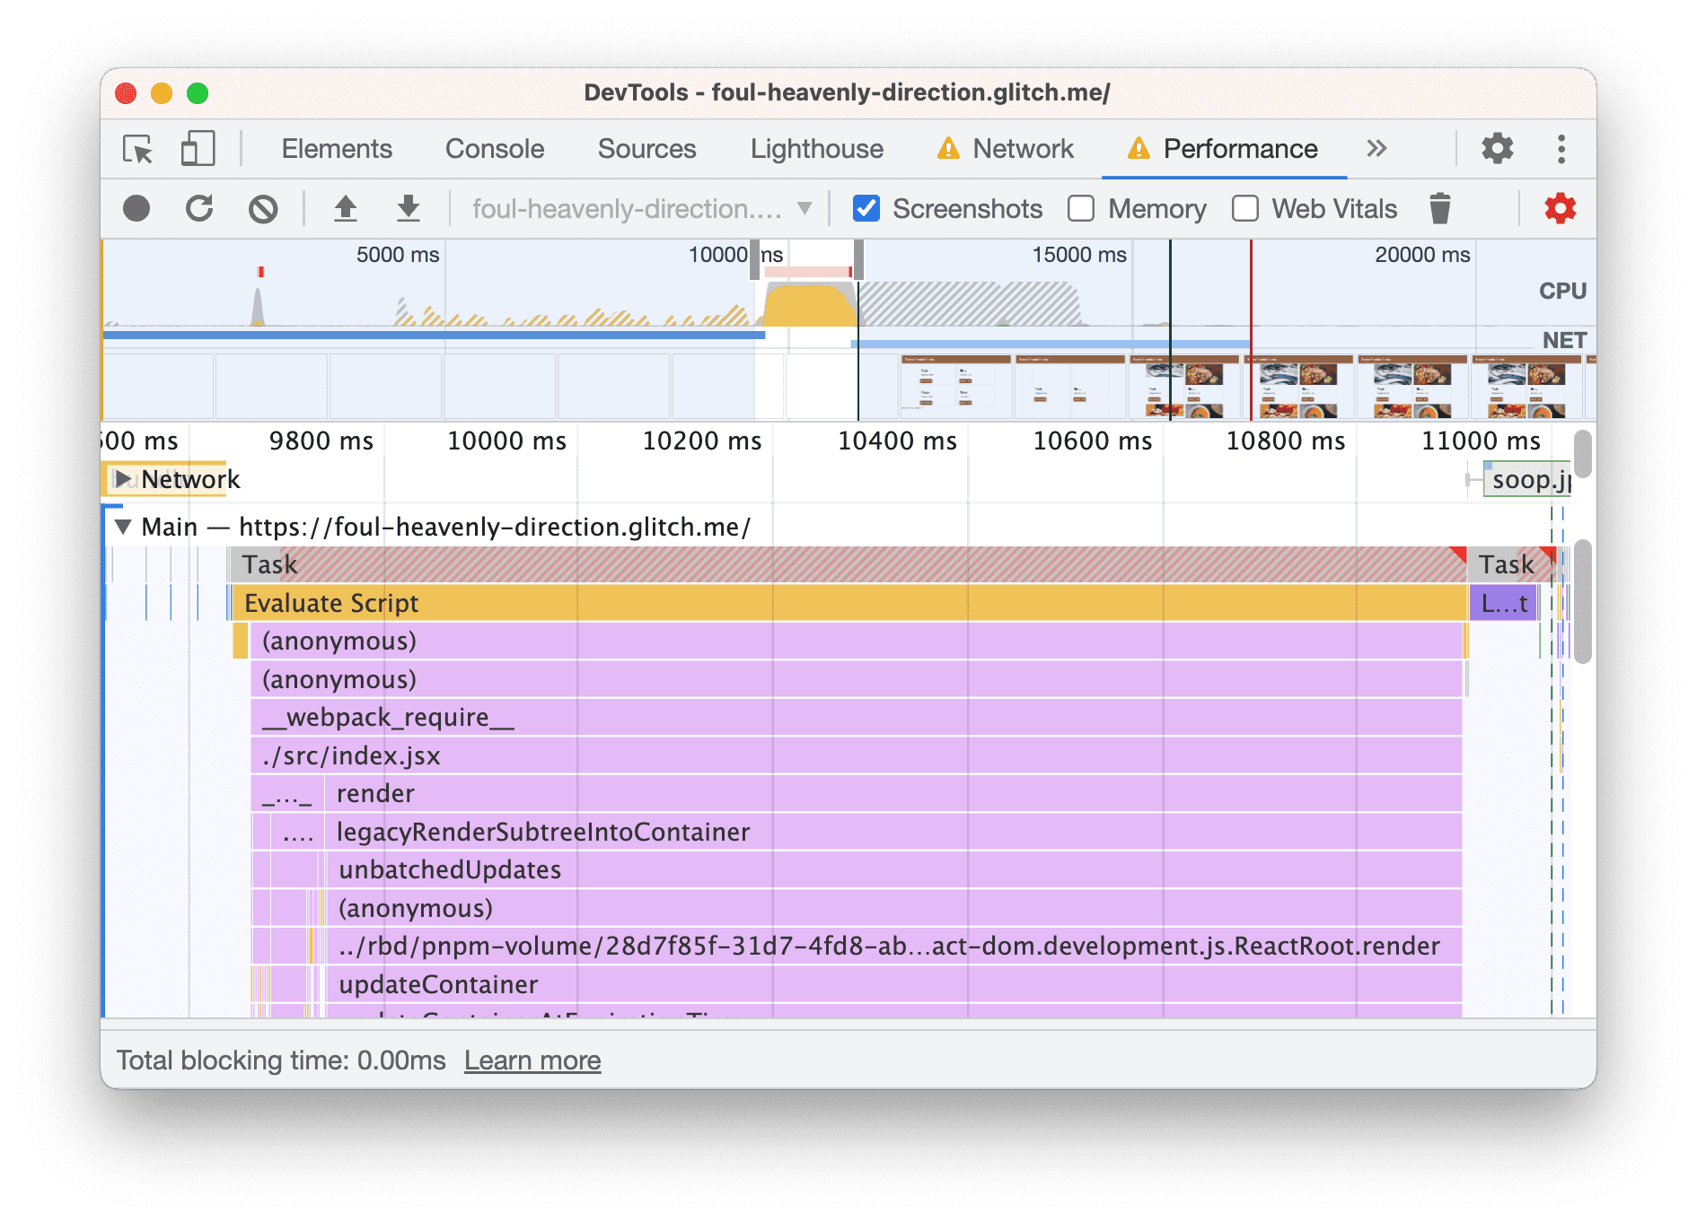Image resolution: width=1697 pixels, height=1222 pixels.
Task: Open DevTools settings gear icon
Action: click(1498, 149)
